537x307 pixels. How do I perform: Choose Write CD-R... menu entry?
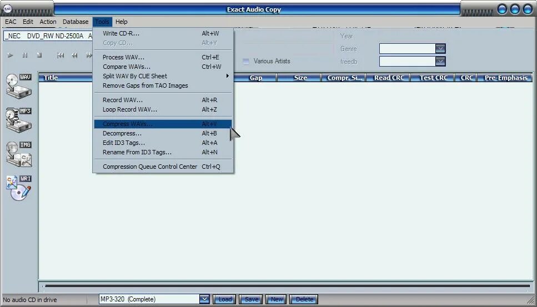pos(163,33)
